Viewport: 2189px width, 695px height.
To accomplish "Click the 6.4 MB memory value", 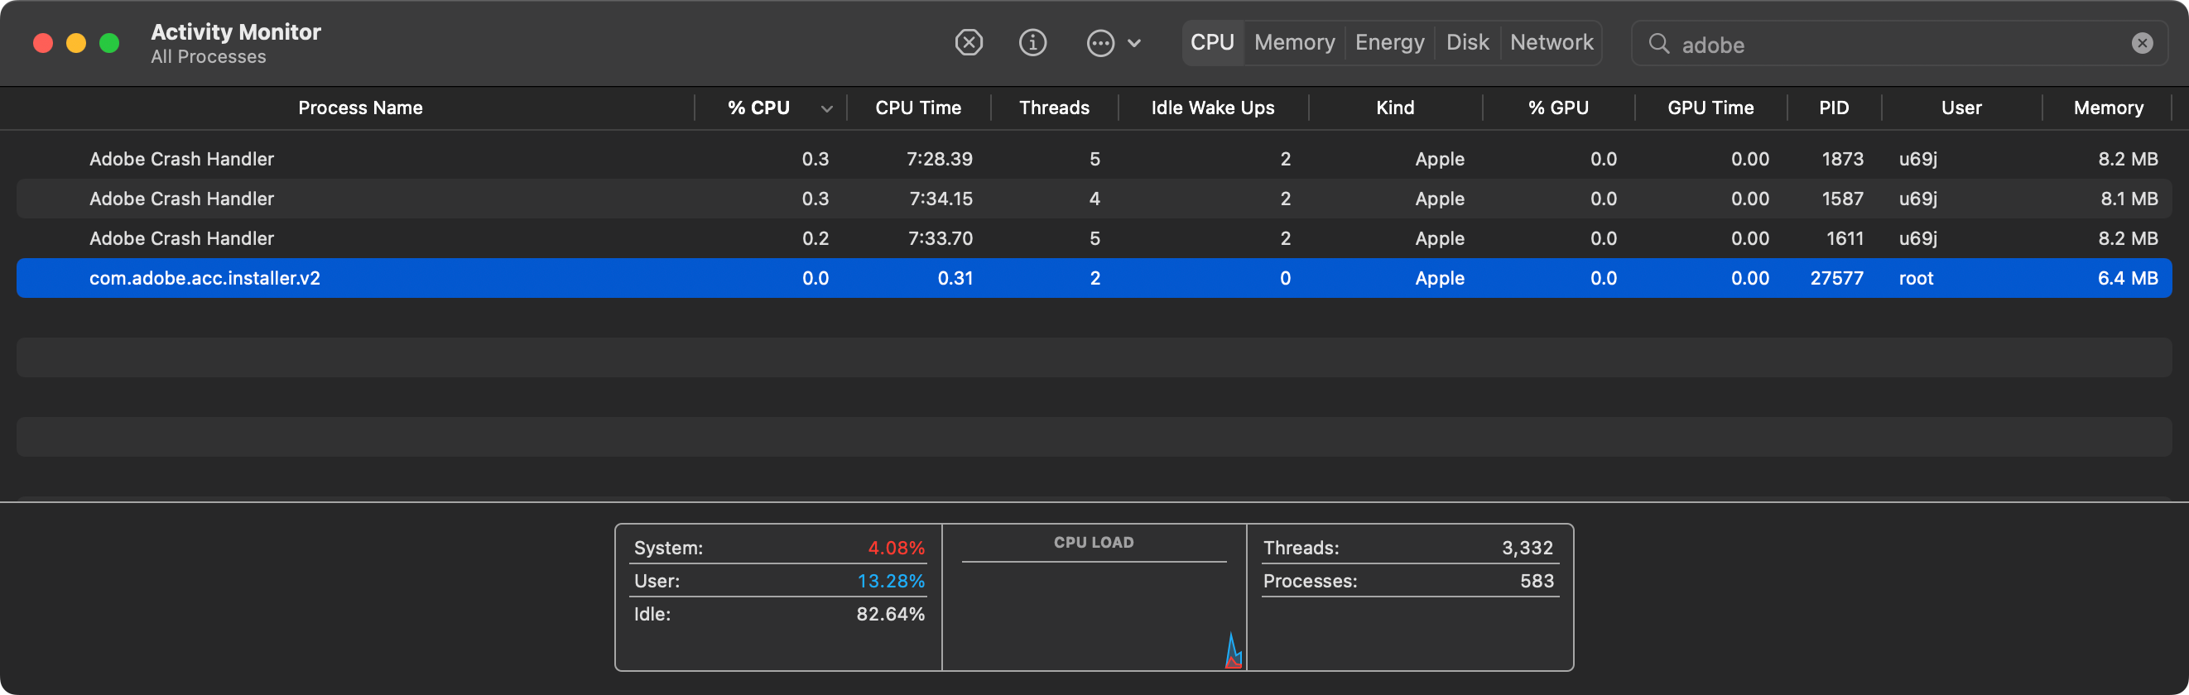I will coord(2127,278).
